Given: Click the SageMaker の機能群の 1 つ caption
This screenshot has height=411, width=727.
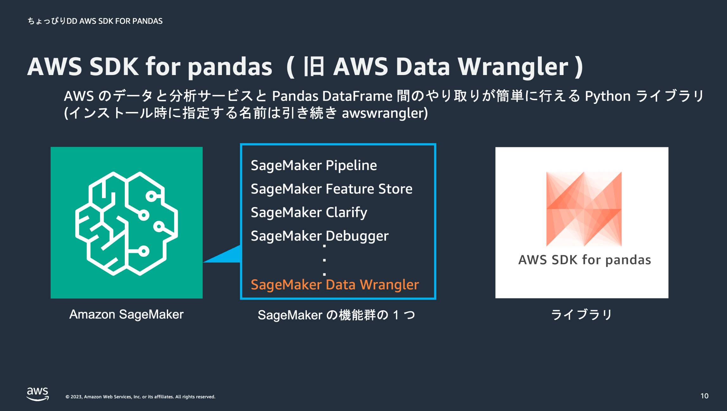Looking at the screenshot, I should [x=336, y=315].
